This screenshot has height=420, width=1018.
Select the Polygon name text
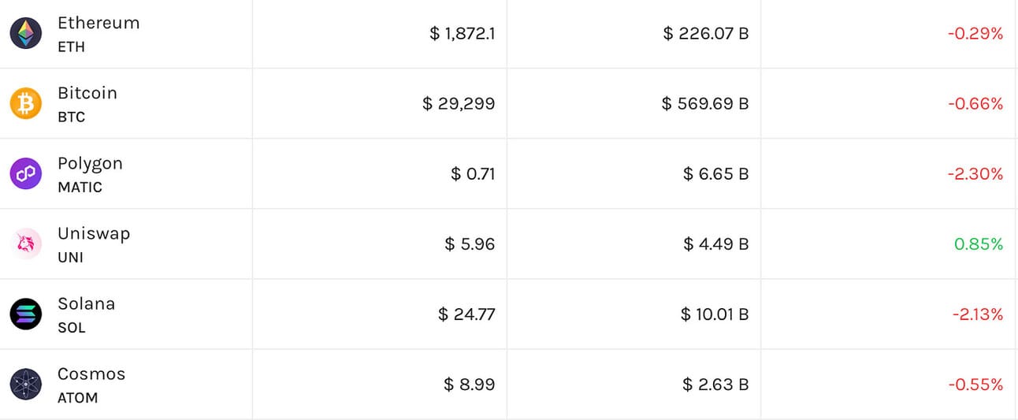(x=90, y=163)
